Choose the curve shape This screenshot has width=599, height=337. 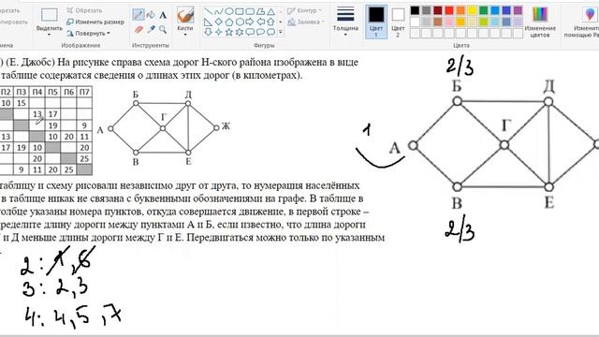pyautogui.click(x=218, y=11)
